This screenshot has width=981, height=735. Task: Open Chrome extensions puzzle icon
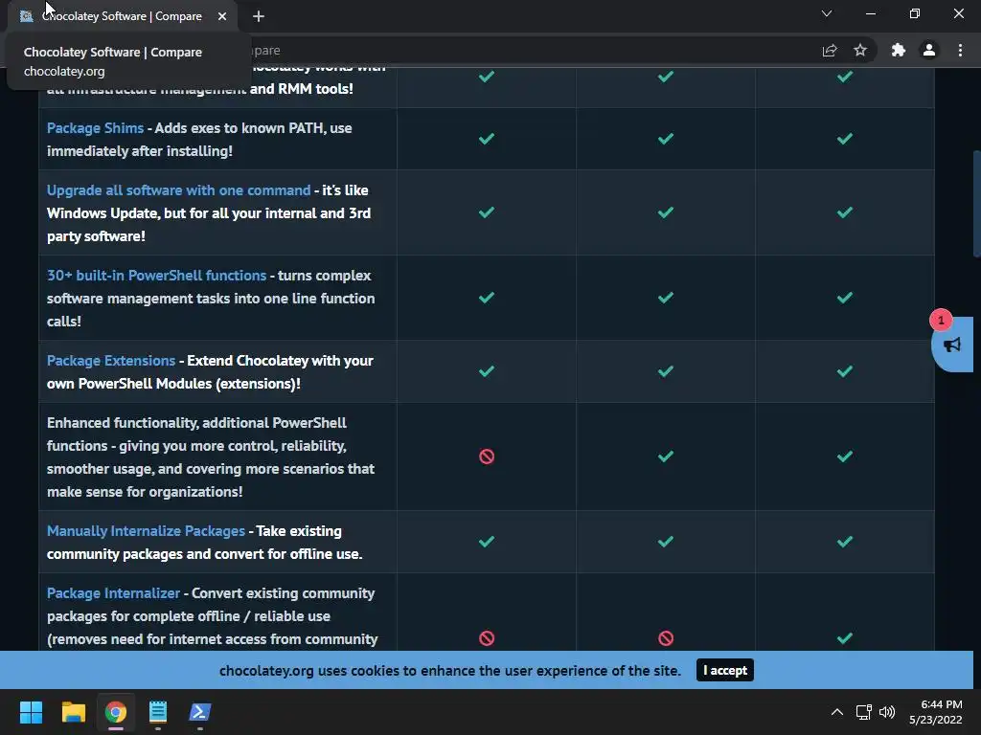click(898, 50)
